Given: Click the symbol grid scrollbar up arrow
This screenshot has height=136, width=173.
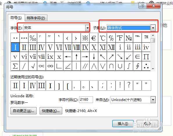Looking at the screenshot, I should pyautogui.click(x=153, y=35).
